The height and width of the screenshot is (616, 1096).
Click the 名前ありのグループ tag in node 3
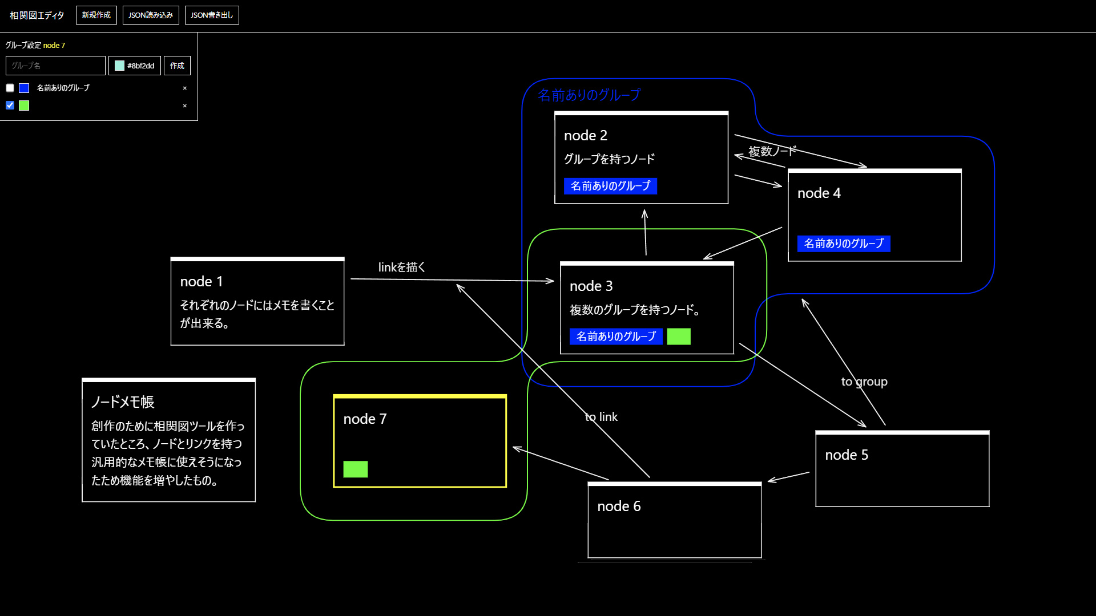coord(616,337)
